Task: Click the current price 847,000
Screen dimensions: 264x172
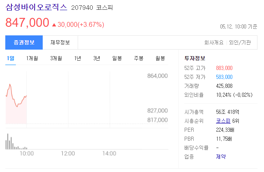Action: click(x=27, y=22)
